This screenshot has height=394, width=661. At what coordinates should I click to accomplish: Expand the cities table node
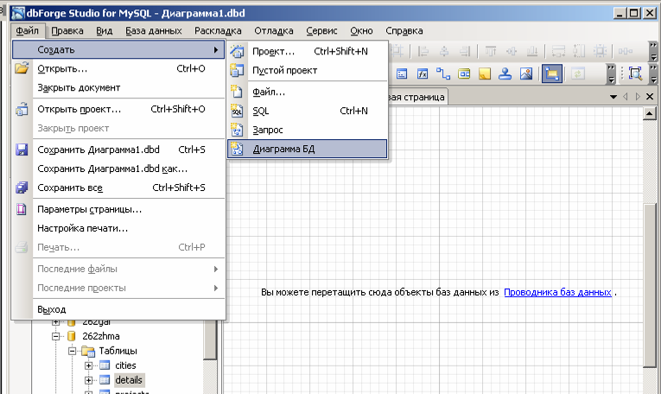(89, 365)
